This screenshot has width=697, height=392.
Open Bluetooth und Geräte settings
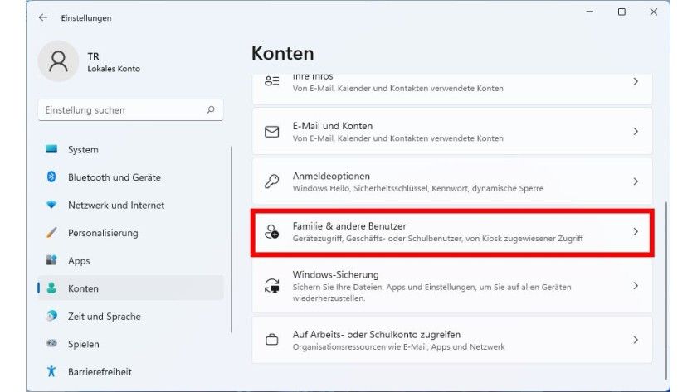(131, 177)
